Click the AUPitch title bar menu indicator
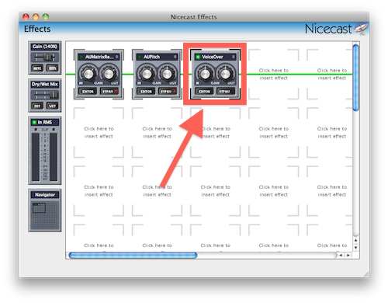Viewport: 388px width, 303px height. click(175, 57)
